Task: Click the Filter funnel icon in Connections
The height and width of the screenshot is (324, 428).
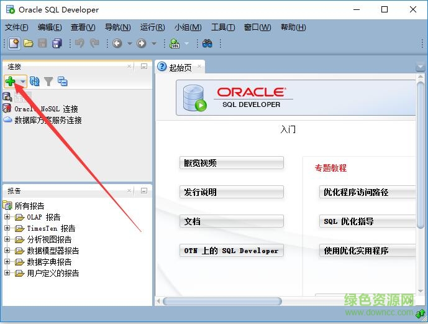Action: [x=48, y=81]
